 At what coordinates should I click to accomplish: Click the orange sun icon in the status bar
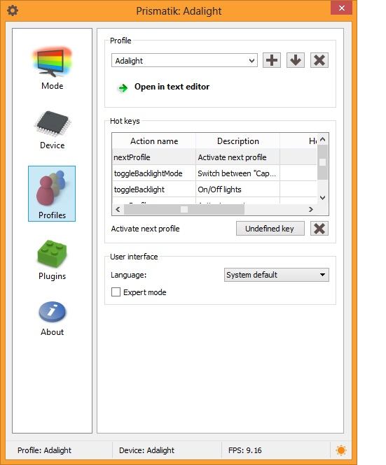click(341, 450)
